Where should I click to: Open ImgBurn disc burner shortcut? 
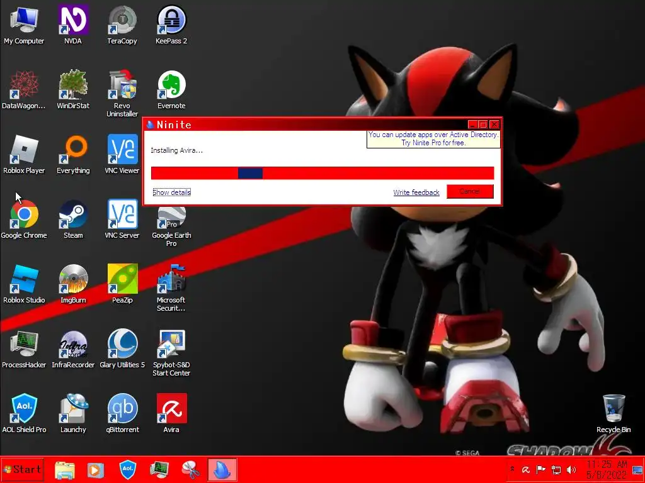pyautogui.click(x=73, y=284)
